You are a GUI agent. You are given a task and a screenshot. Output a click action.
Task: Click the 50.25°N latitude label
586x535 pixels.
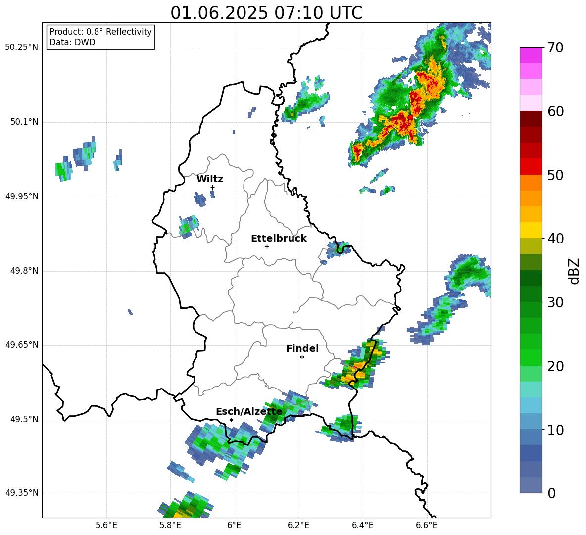pos(22,48)
